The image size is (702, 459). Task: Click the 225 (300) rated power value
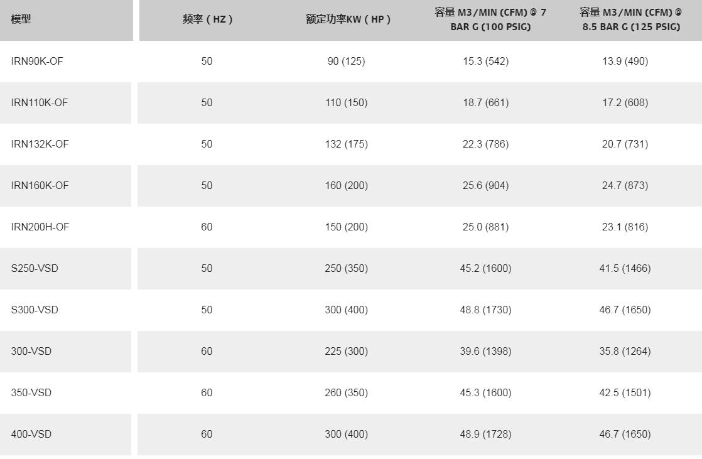tap(346, 351)
